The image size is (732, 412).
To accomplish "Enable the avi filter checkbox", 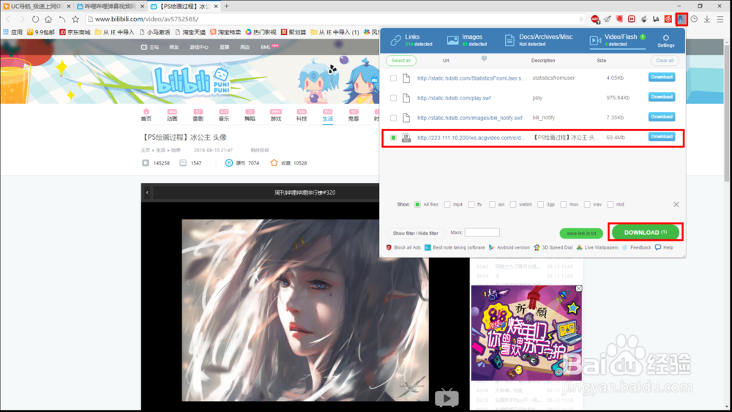I will pos(492,204).
